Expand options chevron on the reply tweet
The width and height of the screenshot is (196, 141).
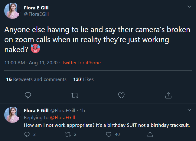pos(189,110)
